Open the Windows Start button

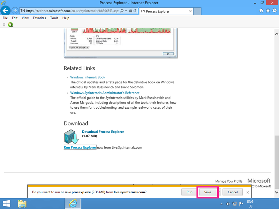(x=6, y=204)
